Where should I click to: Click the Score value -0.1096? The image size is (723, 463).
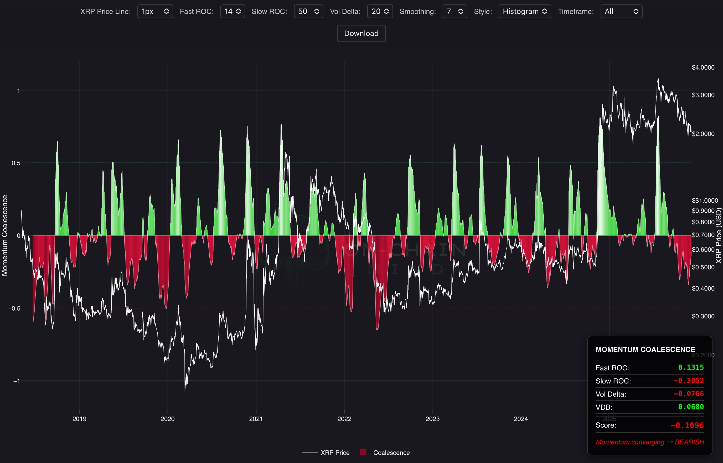pos(687,425)
